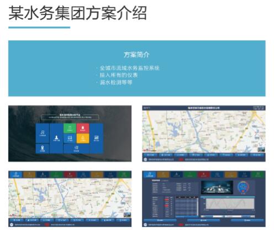
Task: Click the satellite thumbnail on the top-right map
Action: 261,150
